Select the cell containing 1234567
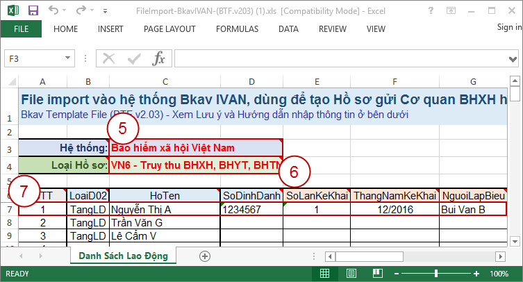The image size is (523, 282). tap(251, 209)
